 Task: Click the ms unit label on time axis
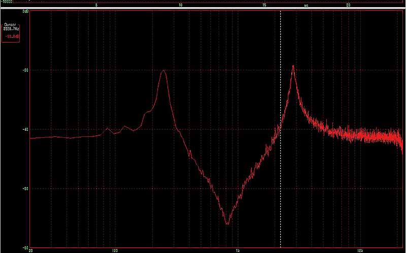(306, 5)
